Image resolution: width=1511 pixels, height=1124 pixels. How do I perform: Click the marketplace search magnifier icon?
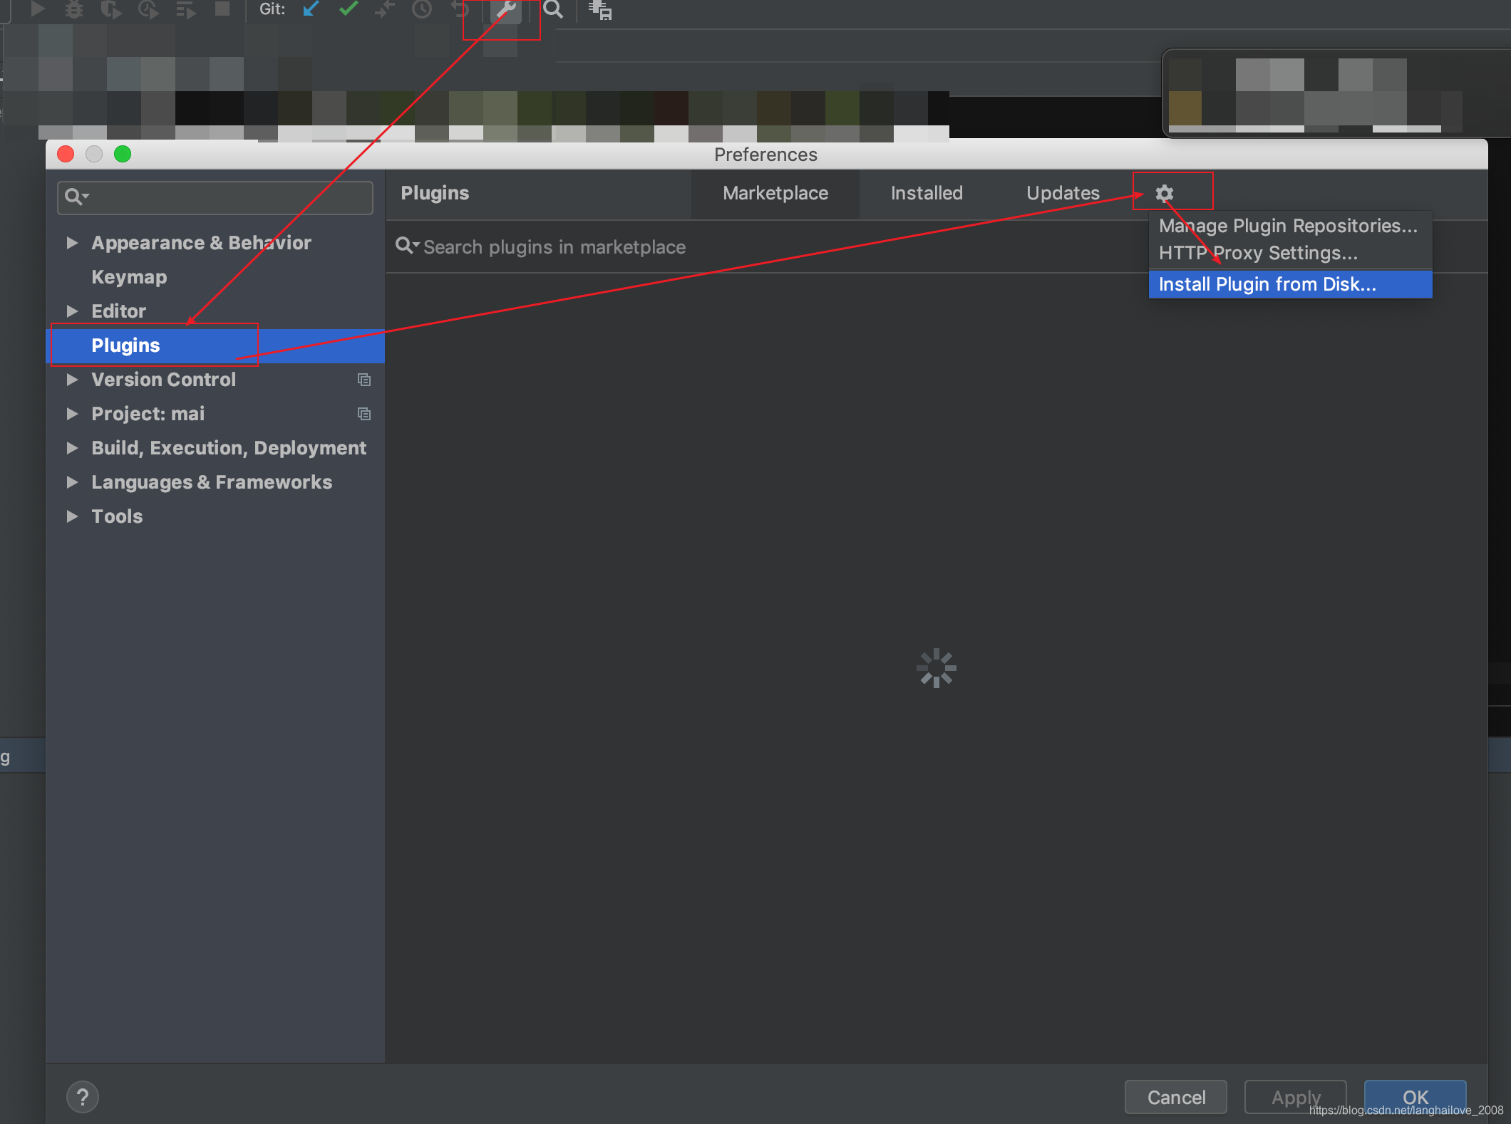(x=407, y=246)
